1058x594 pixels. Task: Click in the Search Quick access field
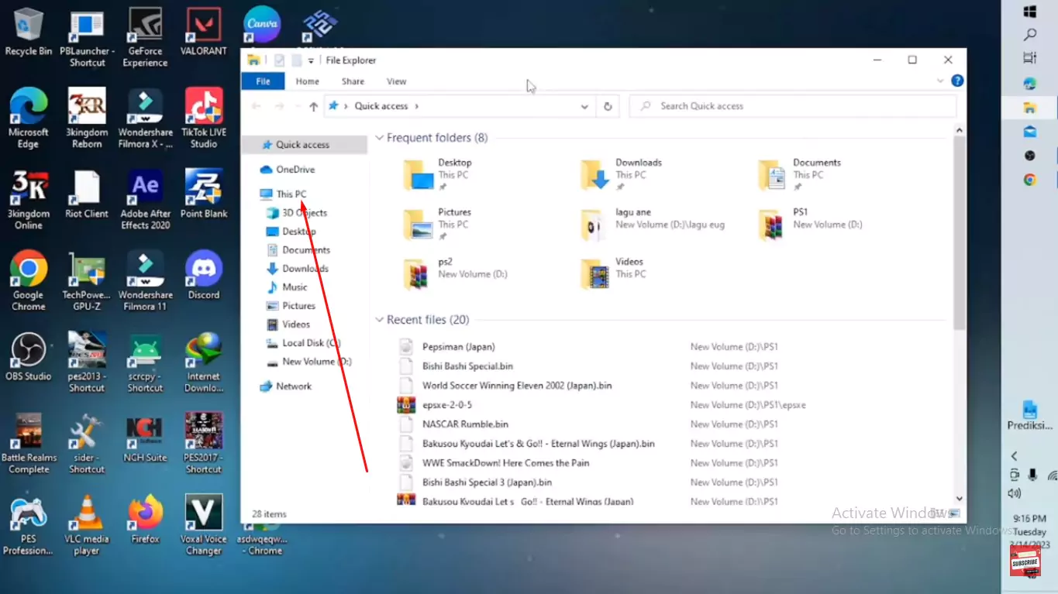(792, 106)
